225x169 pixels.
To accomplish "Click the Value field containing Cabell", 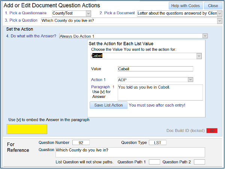I will click(x=155, y=69).
